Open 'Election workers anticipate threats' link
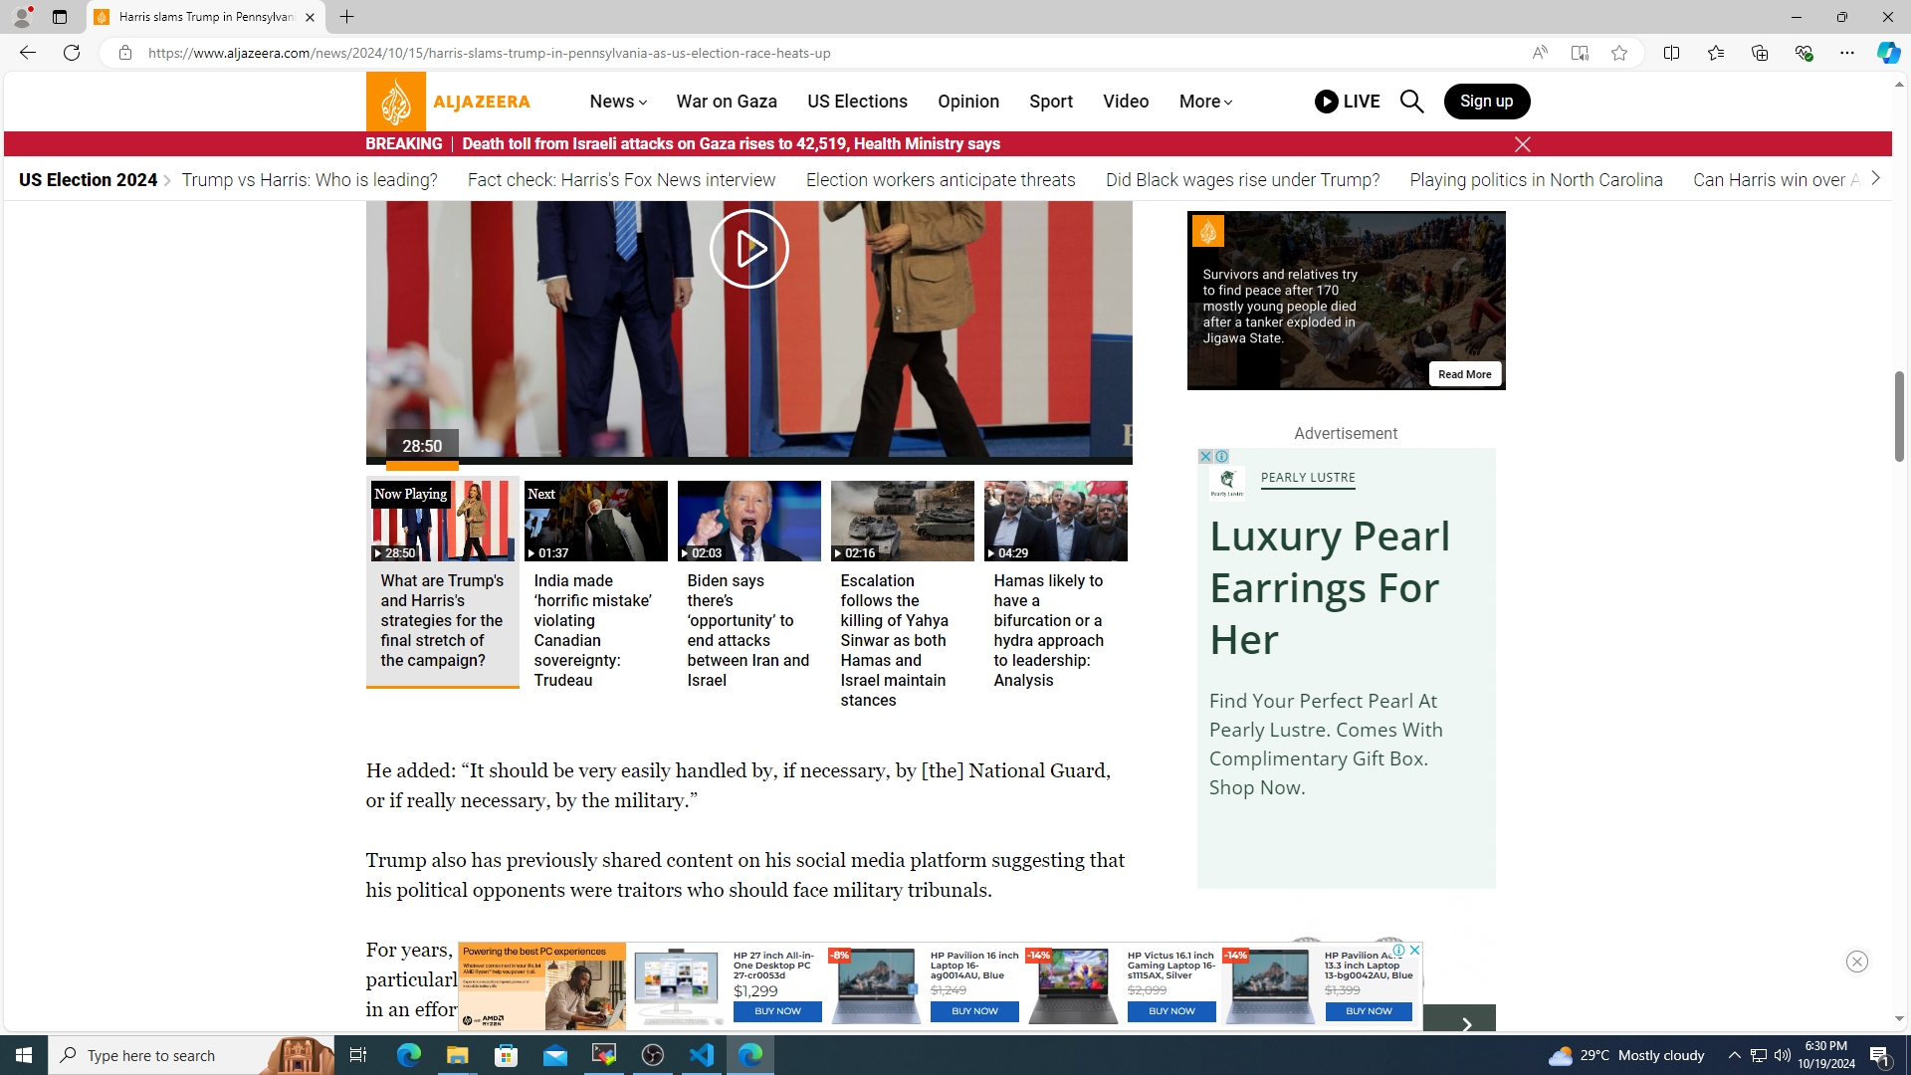 941,180
